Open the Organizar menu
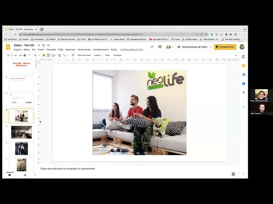273x204 pixels. tap(70, 50)
